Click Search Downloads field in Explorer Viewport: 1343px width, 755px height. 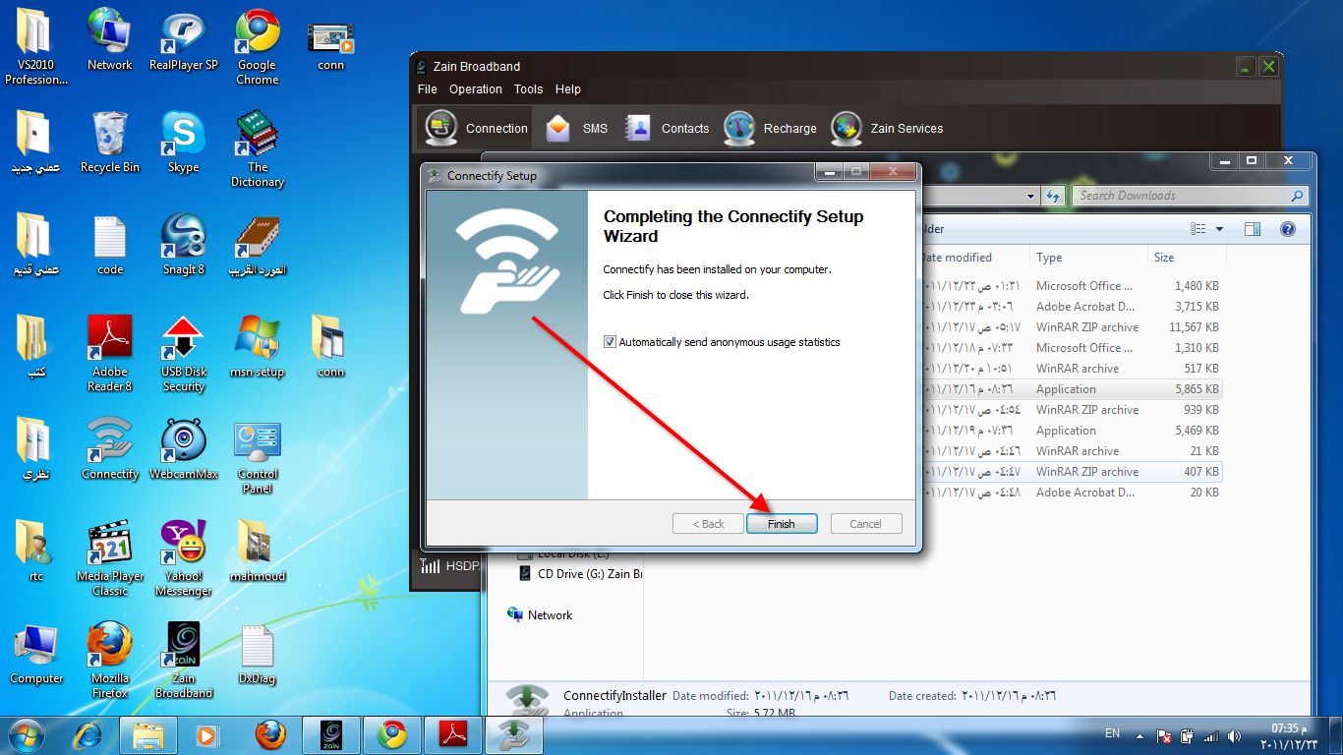(x=1190, y=196)
